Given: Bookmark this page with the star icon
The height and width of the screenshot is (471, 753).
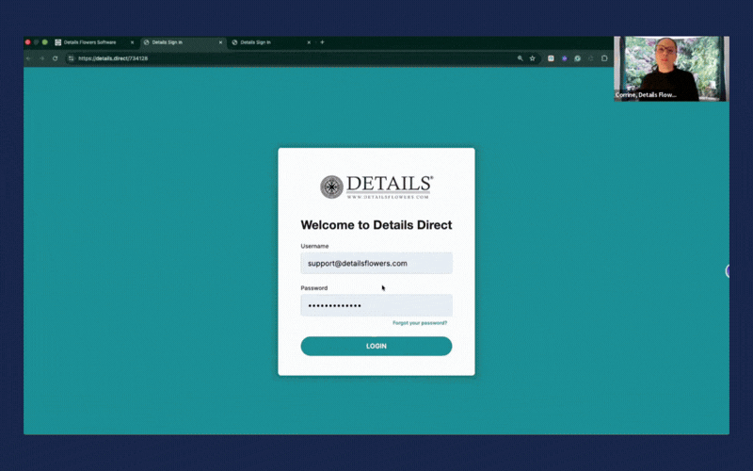Looking at the screenshot, I should 533,58.
